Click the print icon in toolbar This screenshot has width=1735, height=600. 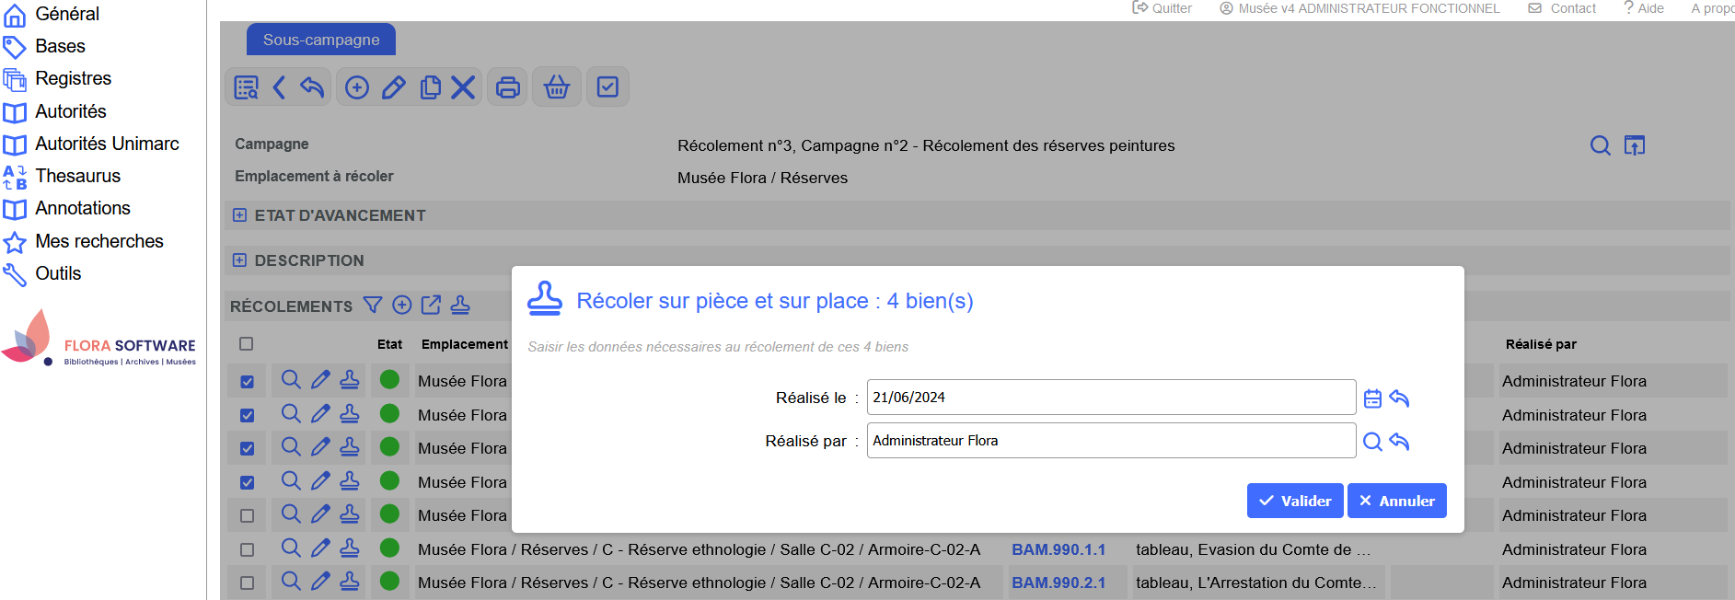(x=508, y=87)
